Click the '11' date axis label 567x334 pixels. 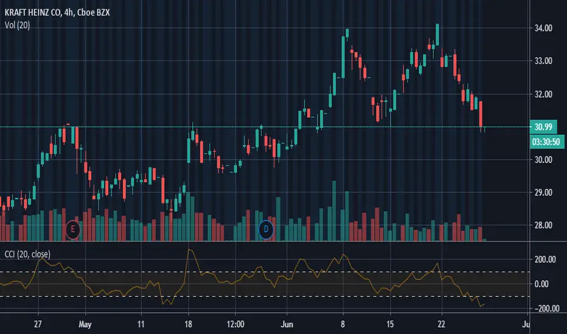click(x=141, y=324)
